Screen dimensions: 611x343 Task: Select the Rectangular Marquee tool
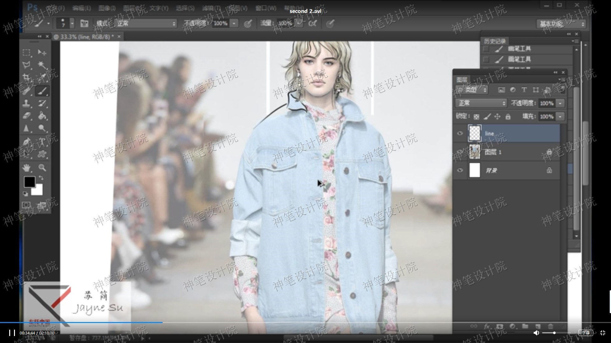[x=27, y=52]
